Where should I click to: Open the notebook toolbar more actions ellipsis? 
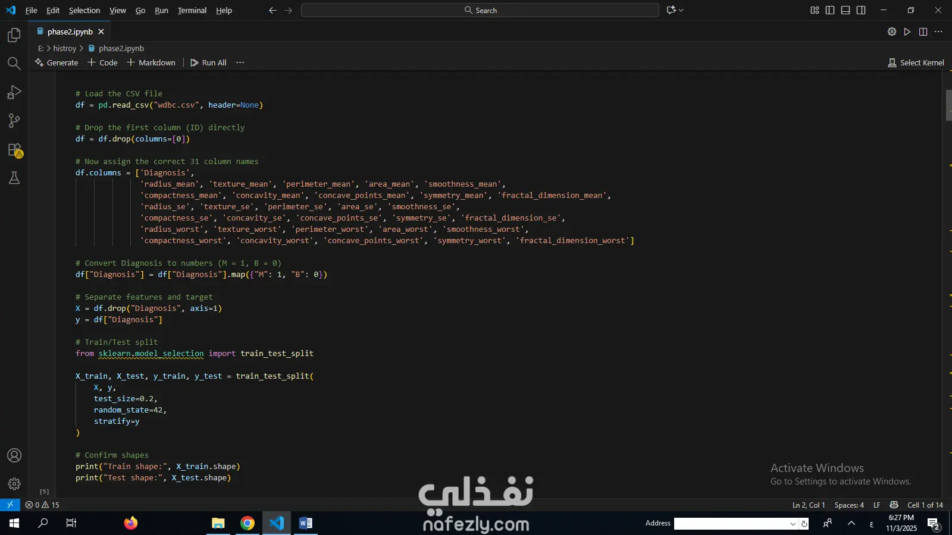[x=240, y=62]
